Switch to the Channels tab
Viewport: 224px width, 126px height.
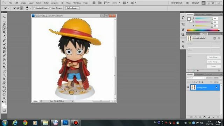[x=199, y=75]
